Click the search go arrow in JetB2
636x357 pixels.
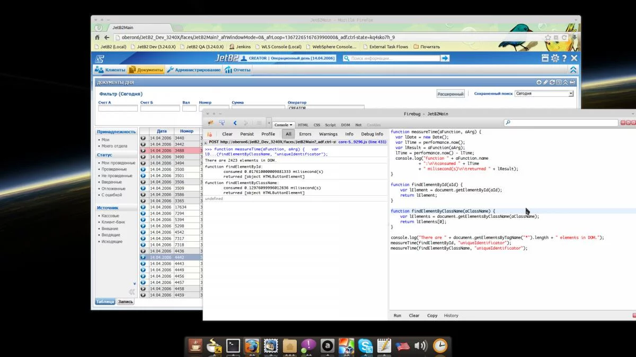click(x=445, y=58)
